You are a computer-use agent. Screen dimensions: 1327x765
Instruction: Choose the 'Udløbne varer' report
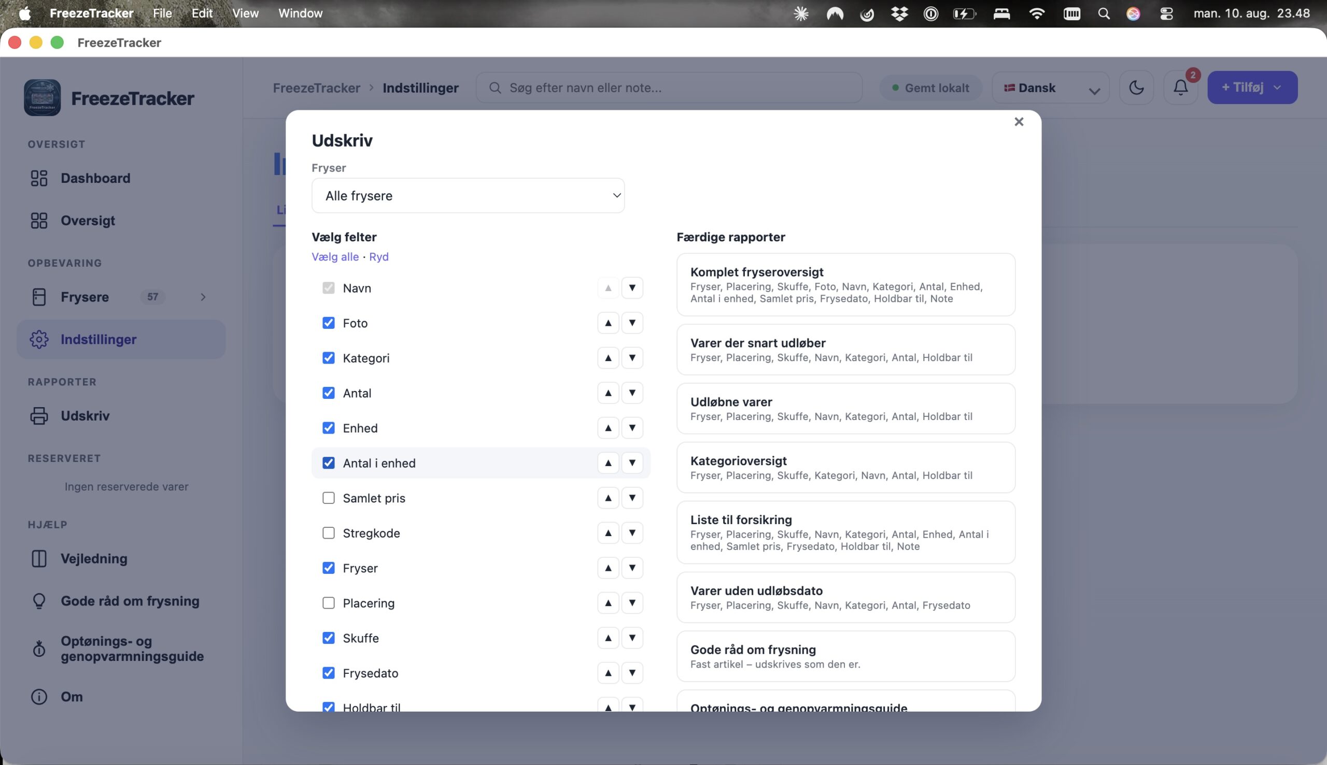[x=845, y=409]
